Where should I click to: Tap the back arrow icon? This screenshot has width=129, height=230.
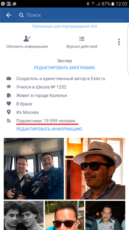[x=9, y=15]
